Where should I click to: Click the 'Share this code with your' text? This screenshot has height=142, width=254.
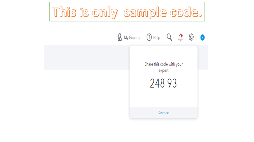click(x=163, y=64)
